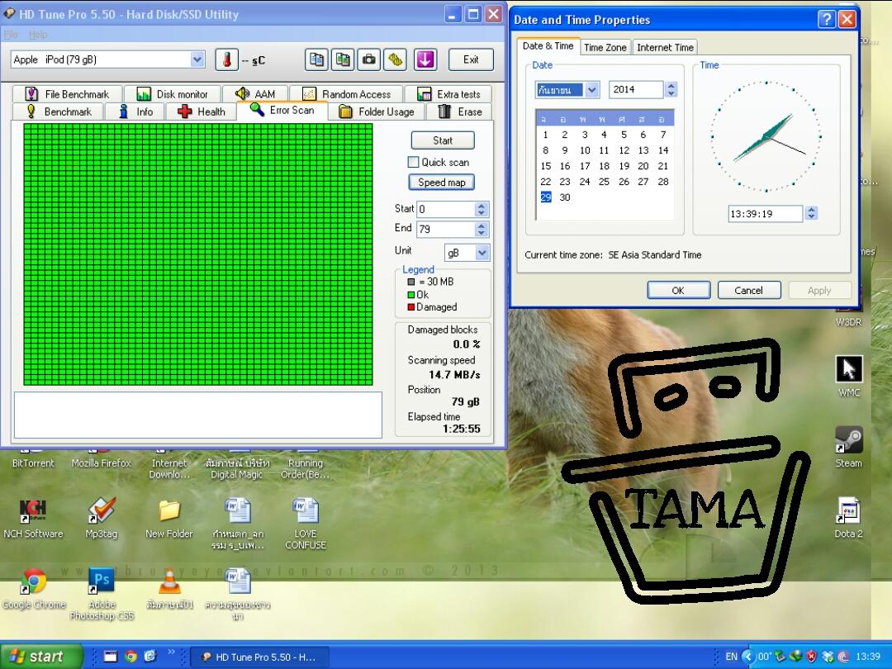Expand the Apple iPod drive dropdown
This screenshot has width=892, height=669.
(197, 59)
